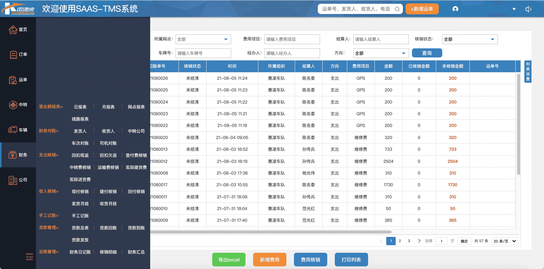Click the Vehicle (车辆) truck icon
Screen dimensions: 544x269
point(13,130)
